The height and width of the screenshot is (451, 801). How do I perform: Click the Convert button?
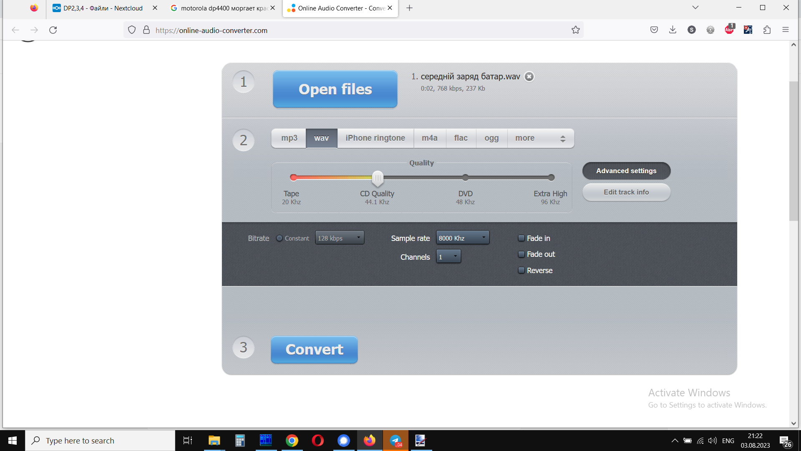[314, 350]
